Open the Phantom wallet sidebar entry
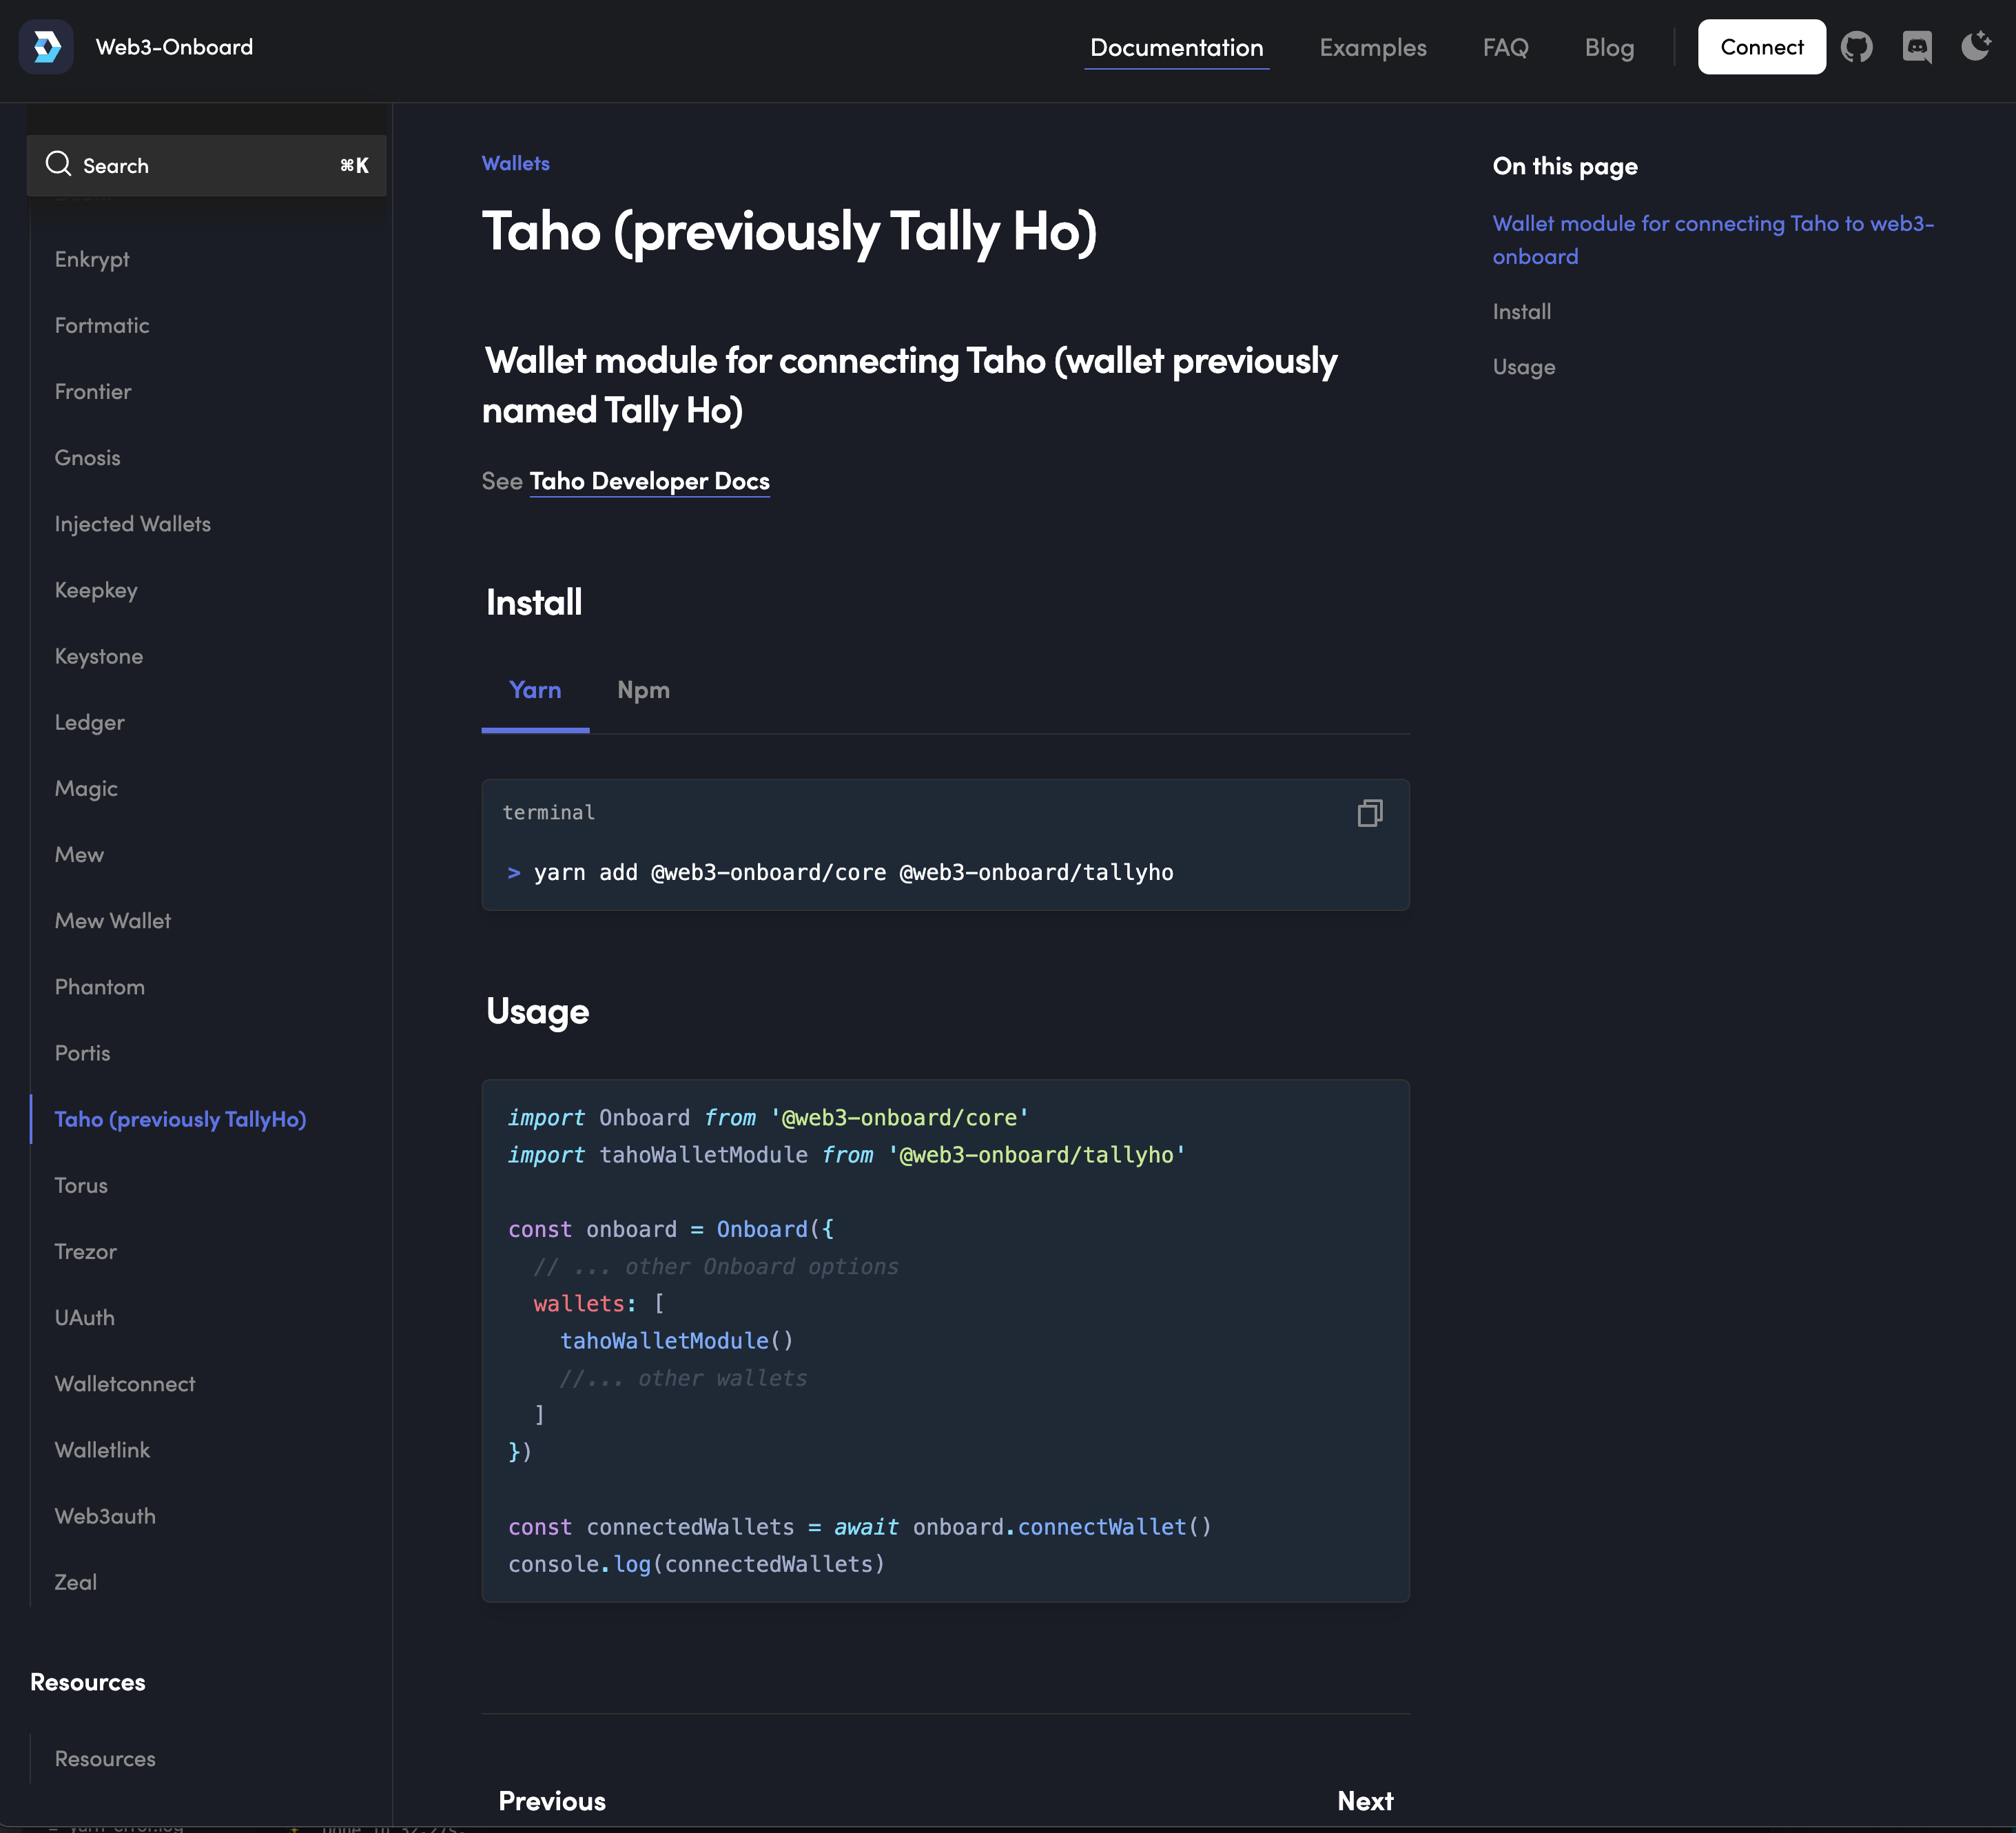2016x1833 pixels. (x=100, y=987)
